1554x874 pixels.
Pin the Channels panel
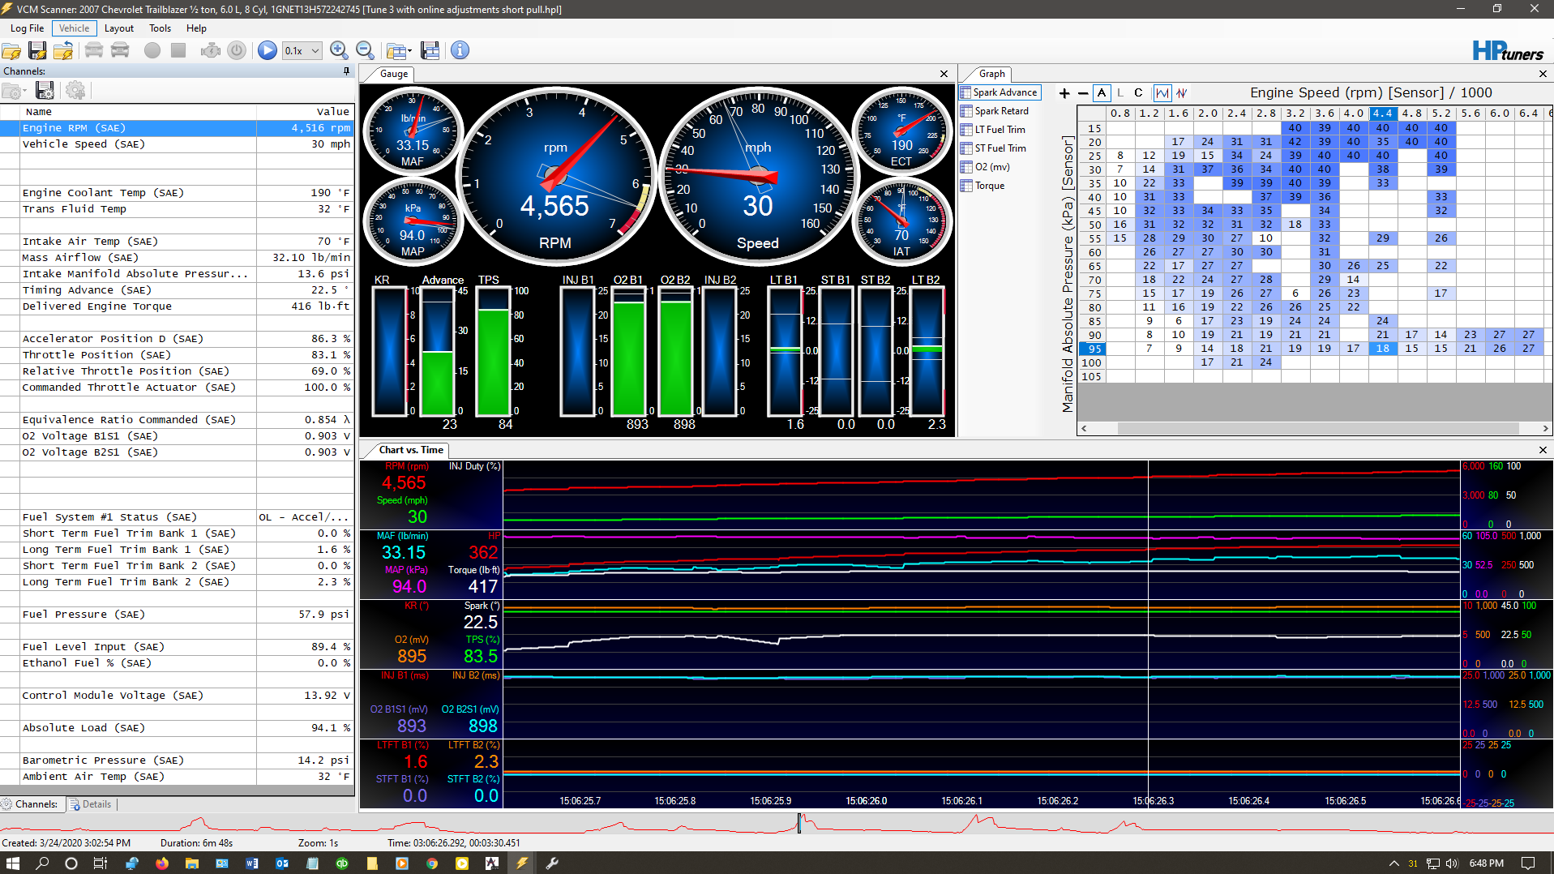[x=347, y=71]
